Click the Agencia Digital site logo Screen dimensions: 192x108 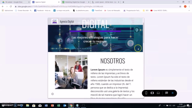coord(55,21)
